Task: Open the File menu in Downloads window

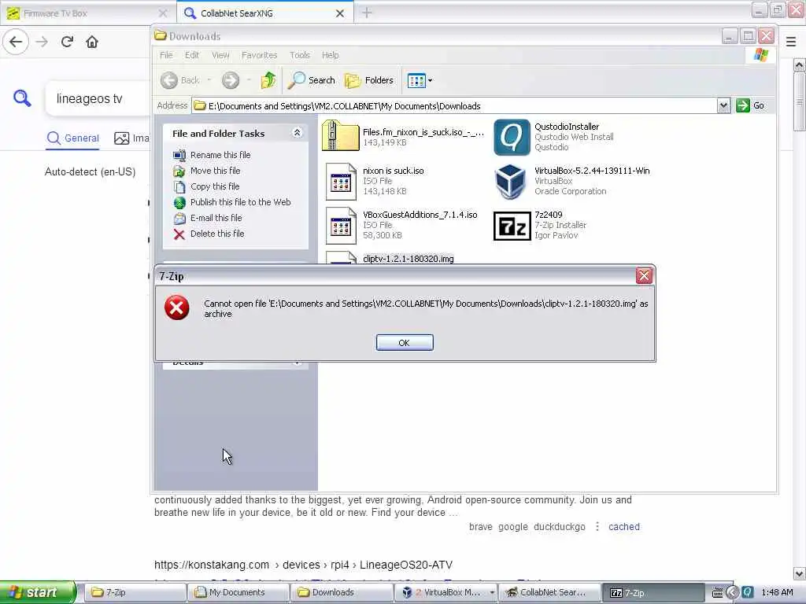Action: [x=166, y=55]
